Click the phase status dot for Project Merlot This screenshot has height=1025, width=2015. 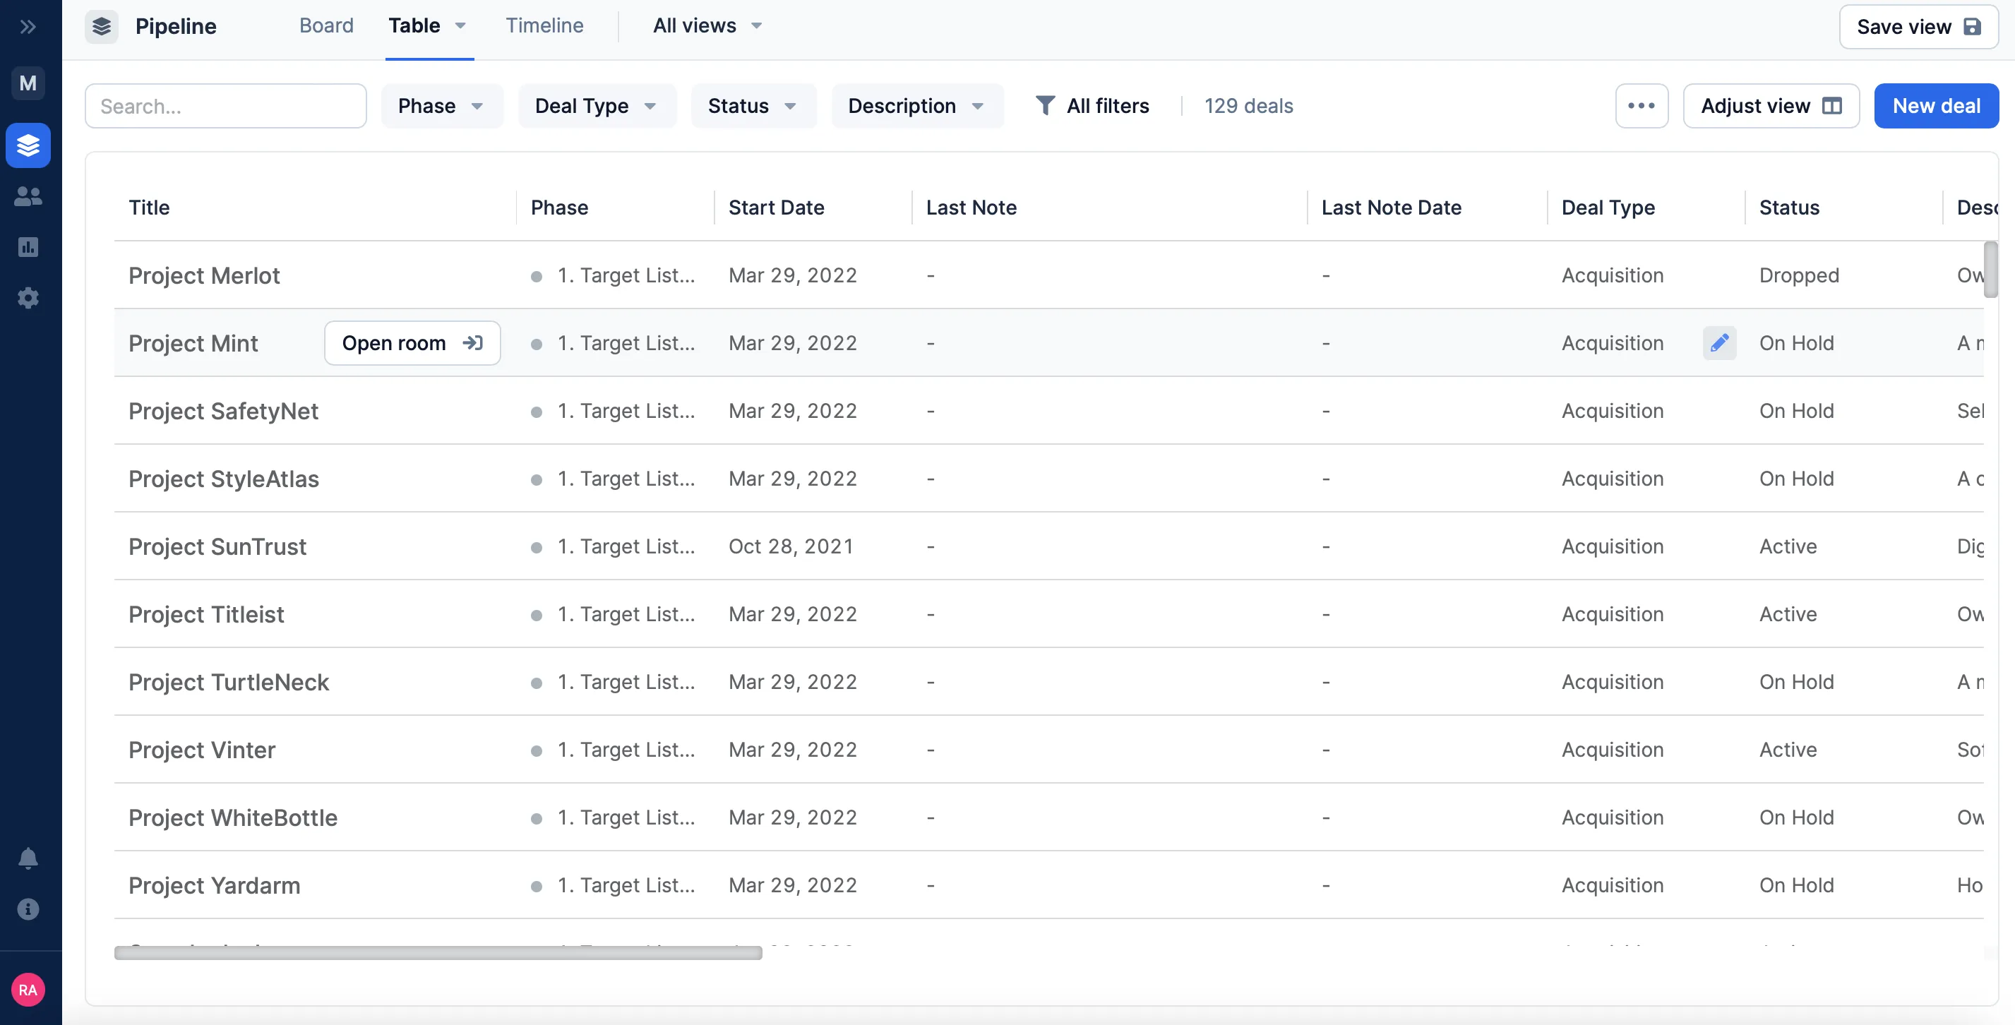point(537,275)
